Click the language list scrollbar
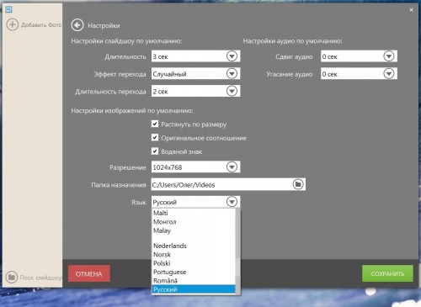Viewport: 421px width, 307px height. point(237,251)
